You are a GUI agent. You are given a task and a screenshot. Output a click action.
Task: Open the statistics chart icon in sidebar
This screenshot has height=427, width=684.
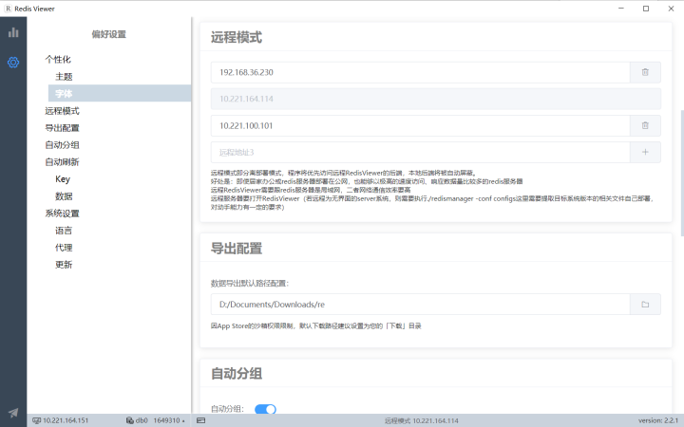click(13, 32)
